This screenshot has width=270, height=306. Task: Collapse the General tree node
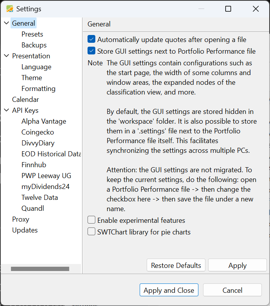[x=7, y=23]
